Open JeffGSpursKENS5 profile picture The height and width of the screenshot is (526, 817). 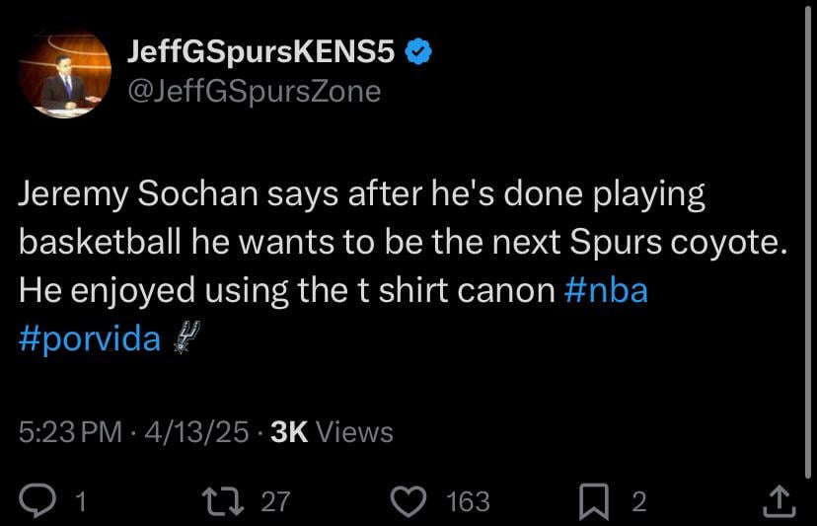coord(64,74)
